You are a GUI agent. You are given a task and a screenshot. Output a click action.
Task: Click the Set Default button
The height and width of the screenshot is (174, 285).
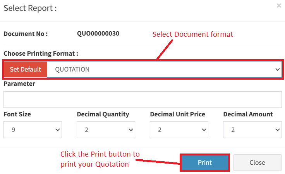click(x=26, y=70)
